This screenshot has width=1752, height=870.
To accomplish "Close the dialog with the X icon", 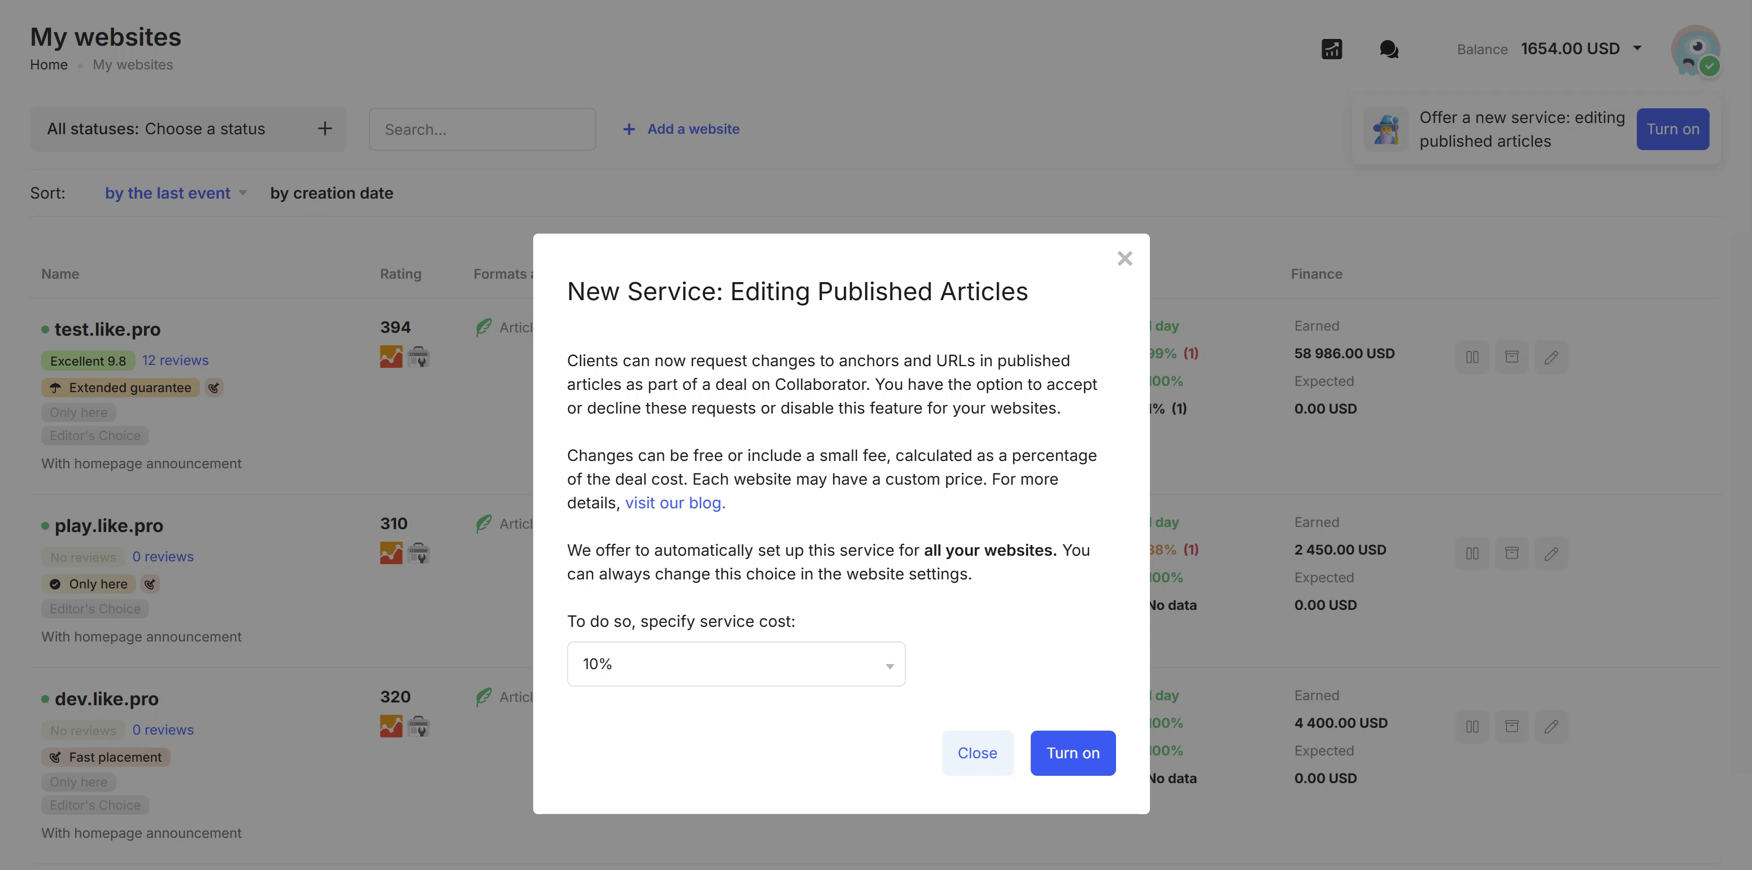I will (1125, 258).
